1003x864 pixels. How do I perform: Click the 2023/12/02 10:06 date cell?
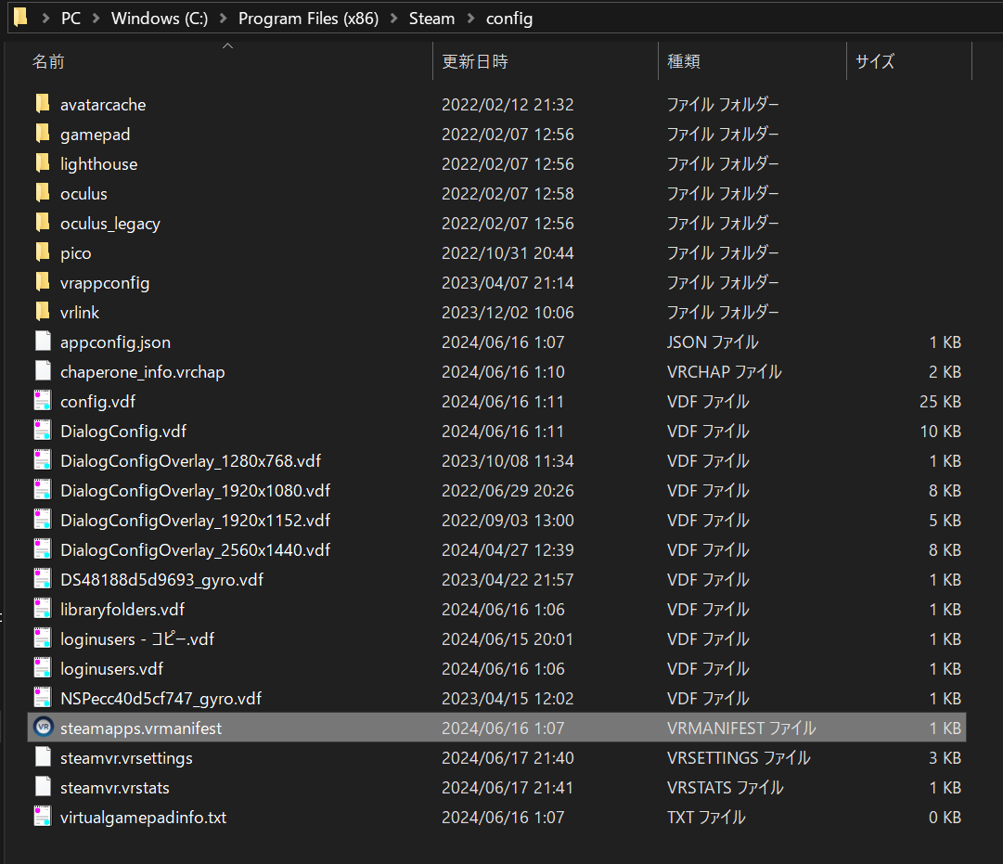(x=508, y=313)
